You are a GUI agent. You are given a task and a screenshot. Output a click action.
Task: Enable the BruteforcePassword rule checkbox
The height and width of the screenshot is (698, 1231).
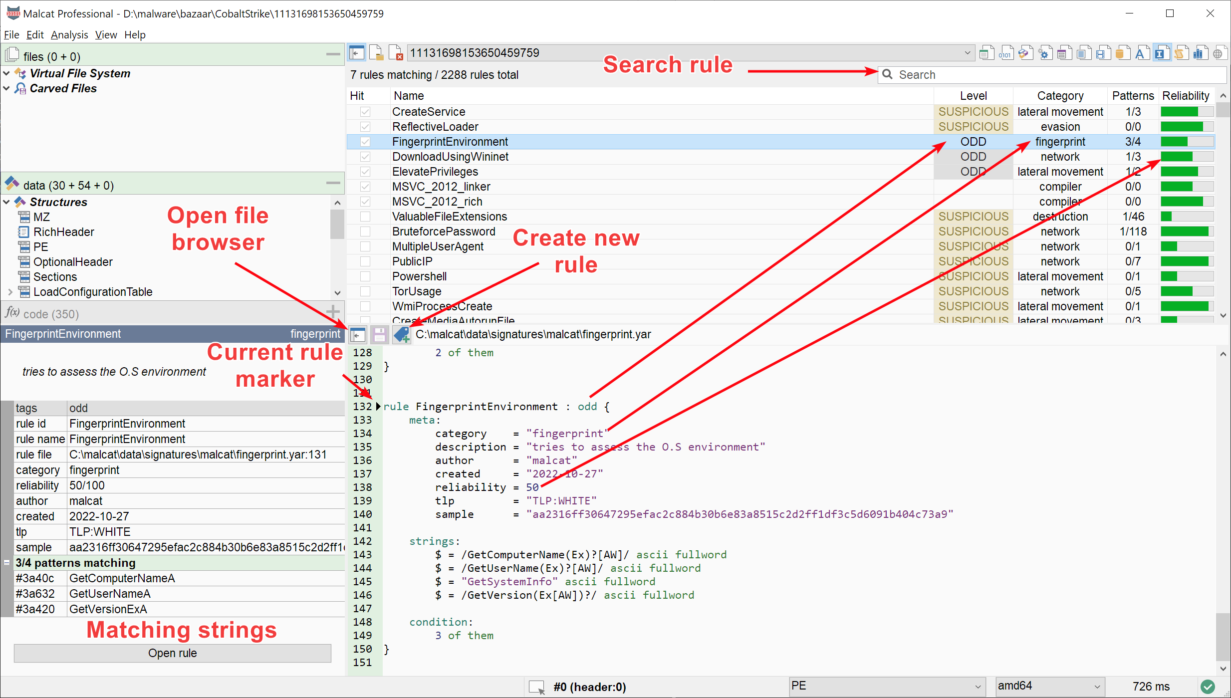coord(365,232)
